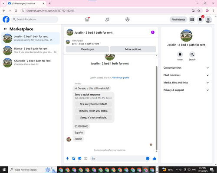The width and height of the screenshot is (217, 173).
Task: Click the More options button
Action: point(133,49)
